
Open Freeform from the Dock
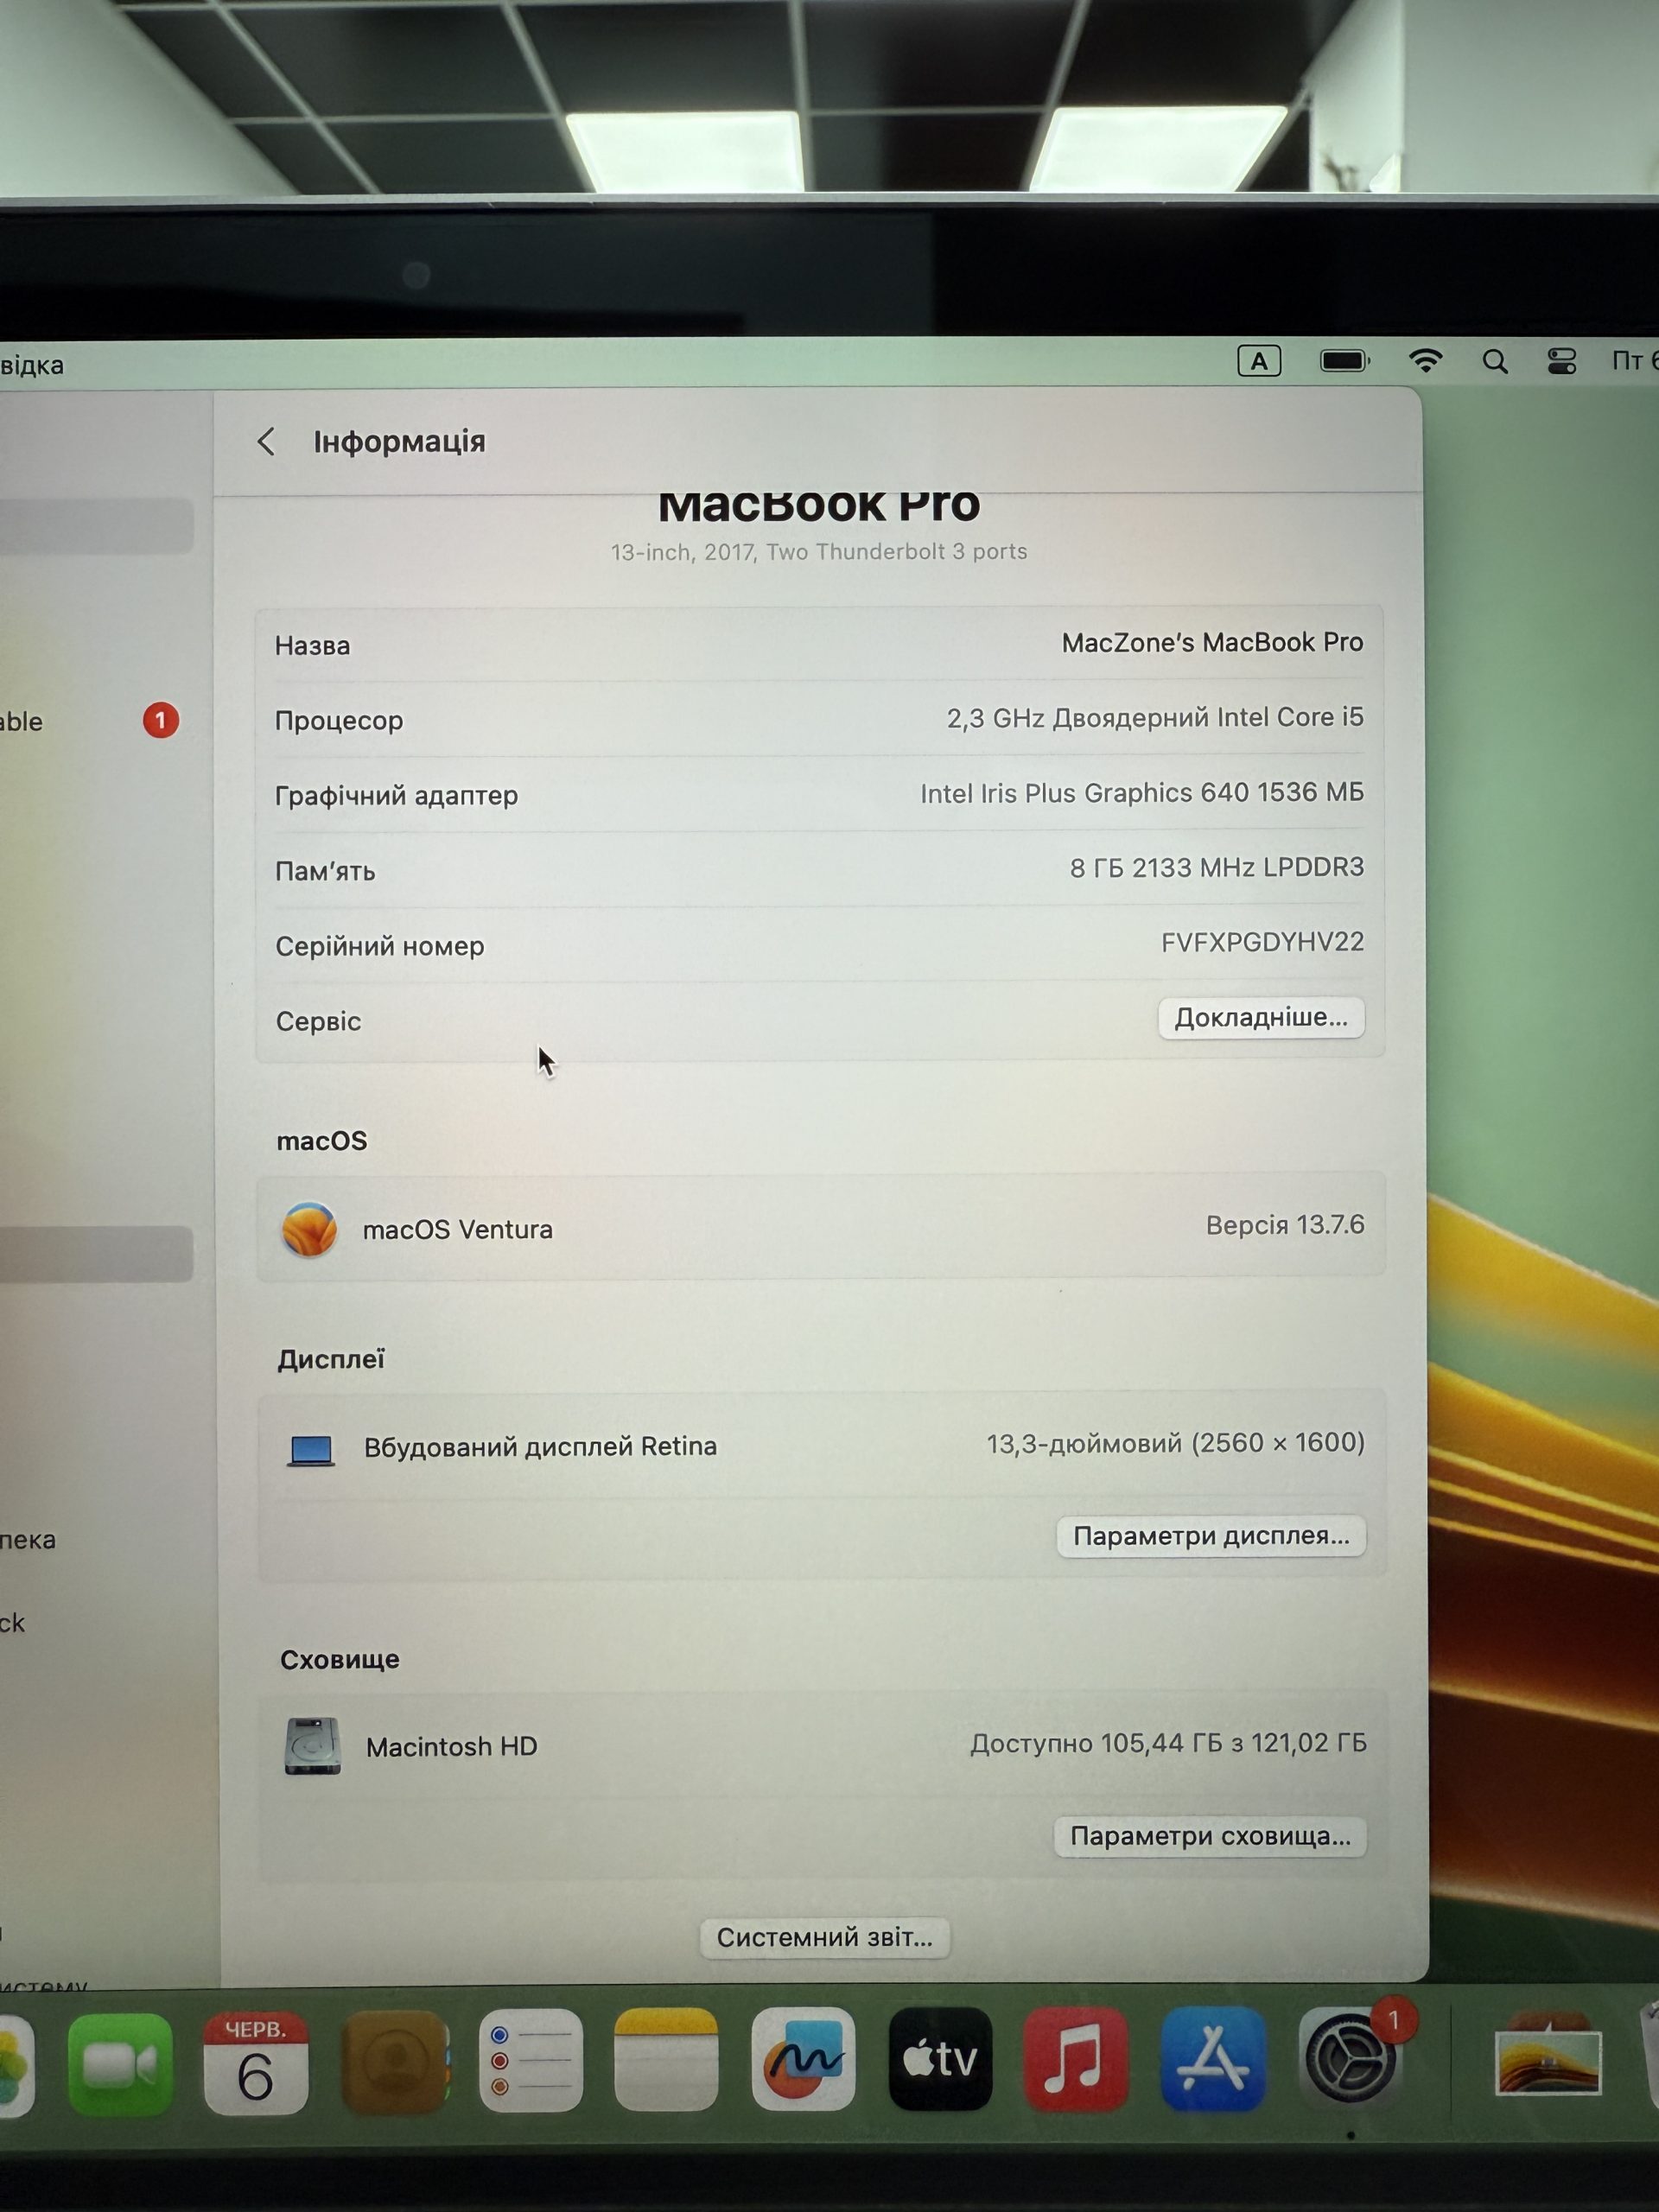[x=803, y=2059]
